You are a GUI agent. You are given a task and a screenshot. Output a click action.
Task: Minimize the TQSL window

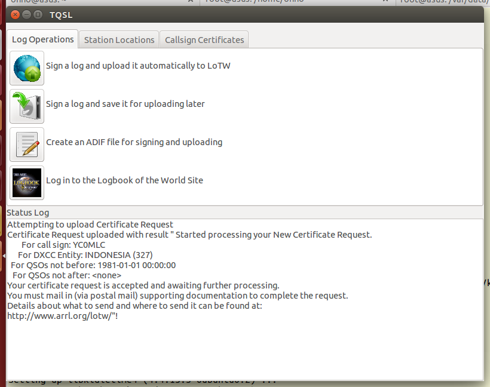click(26, 15)
